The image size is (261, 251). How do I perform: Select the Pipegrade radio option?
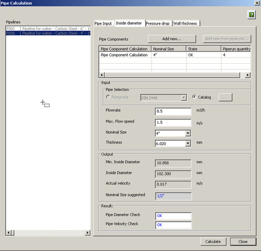click(108, 97)
